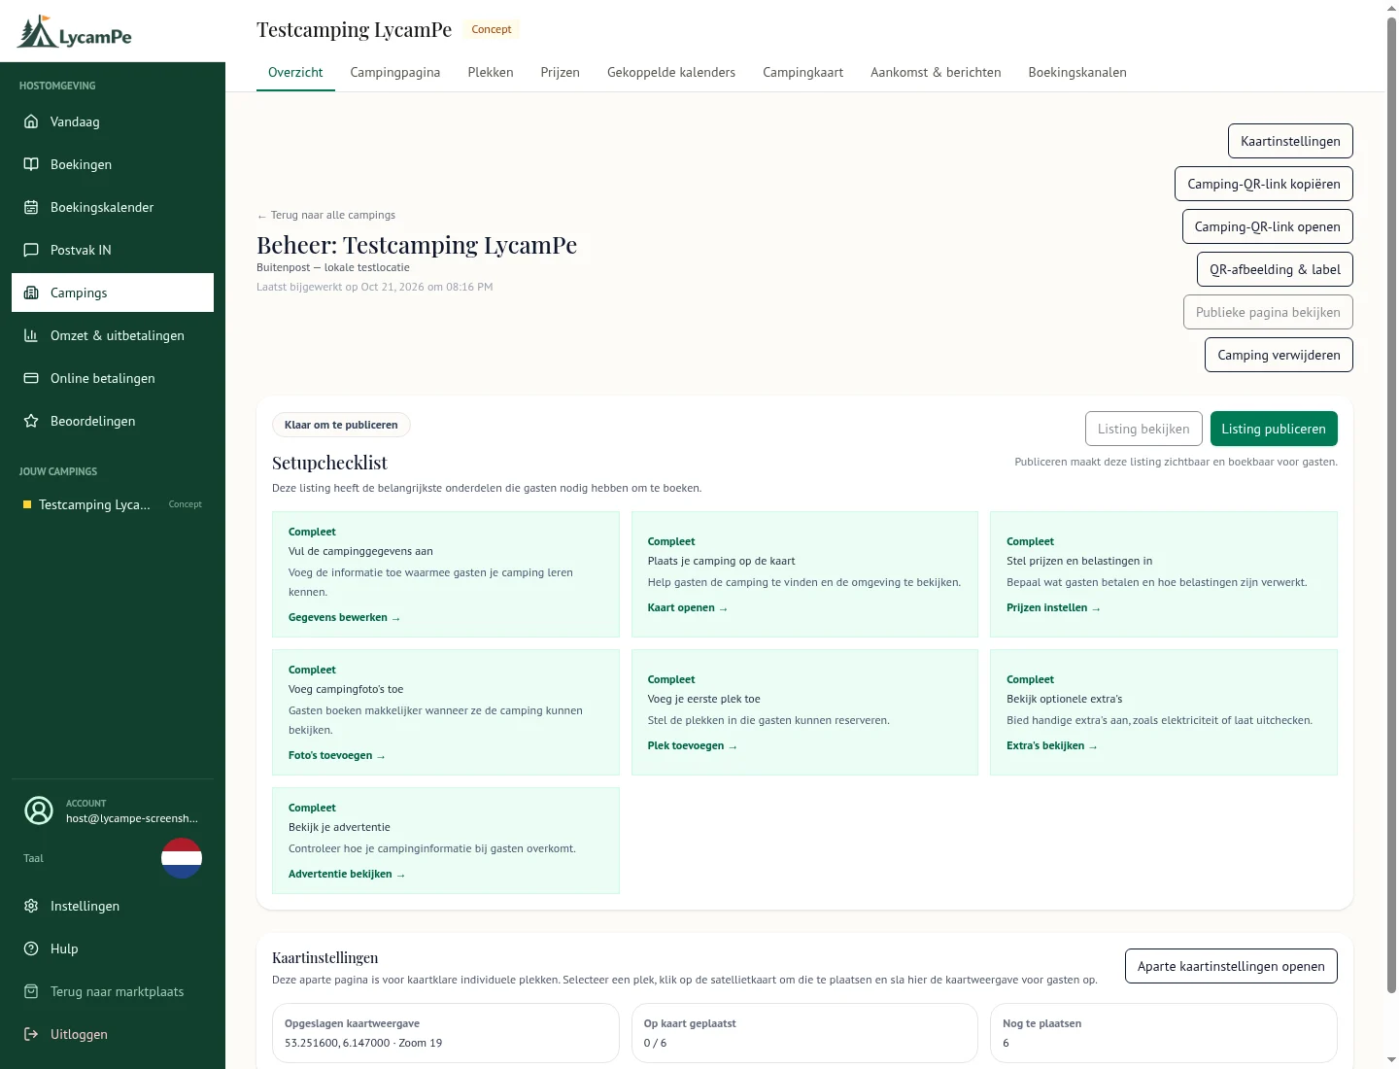Open Aankomst & berichten tab
This screenshot has height=1069, width=1399.
(x=936, y=72)
